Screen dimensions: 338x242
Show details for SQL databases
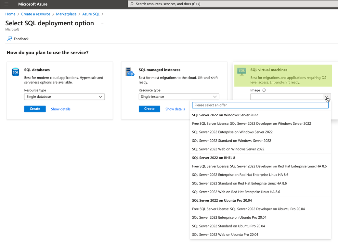coord(60,109)
